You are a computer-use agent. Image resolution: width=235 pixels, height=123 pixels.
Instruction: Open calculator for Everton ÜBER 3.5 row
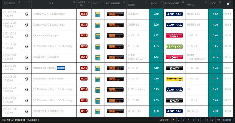pos(98,15)
